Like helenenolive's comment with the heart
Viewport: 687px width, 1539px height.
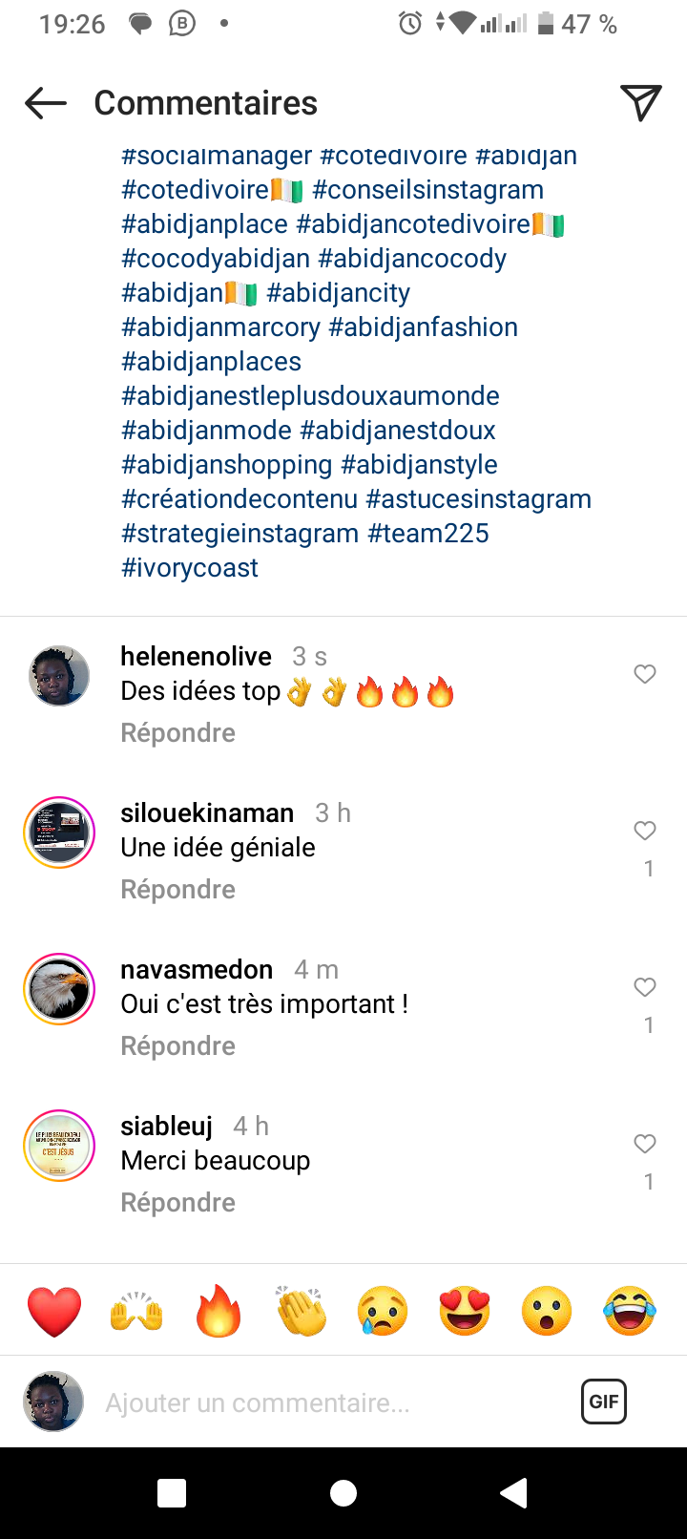(x=645, y=674)
